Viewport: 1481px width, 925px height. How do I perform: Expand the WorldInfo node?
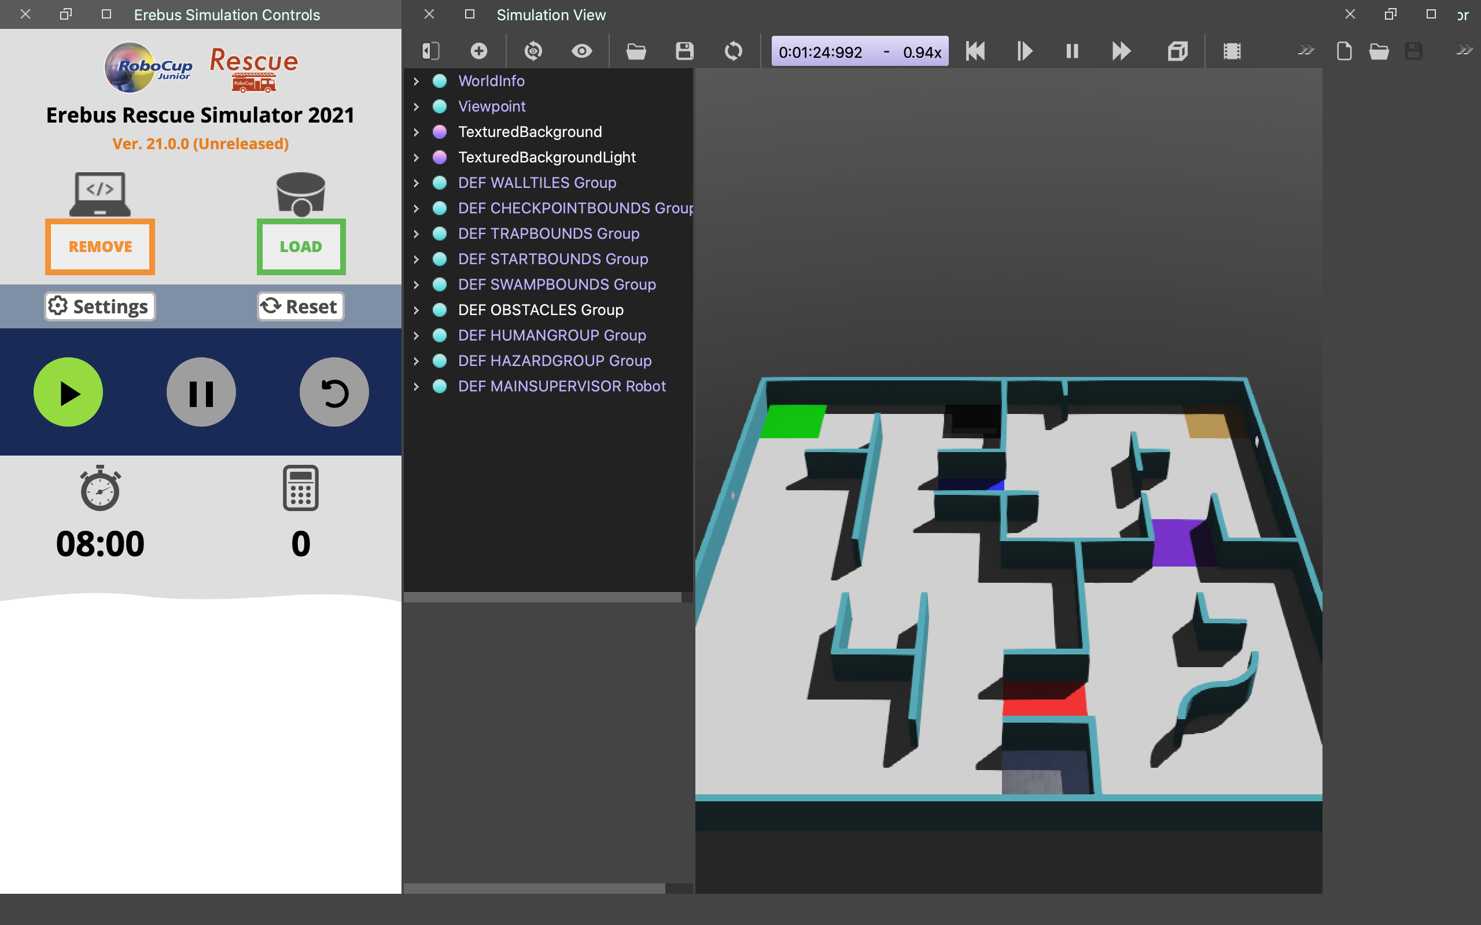coord(416,82)
